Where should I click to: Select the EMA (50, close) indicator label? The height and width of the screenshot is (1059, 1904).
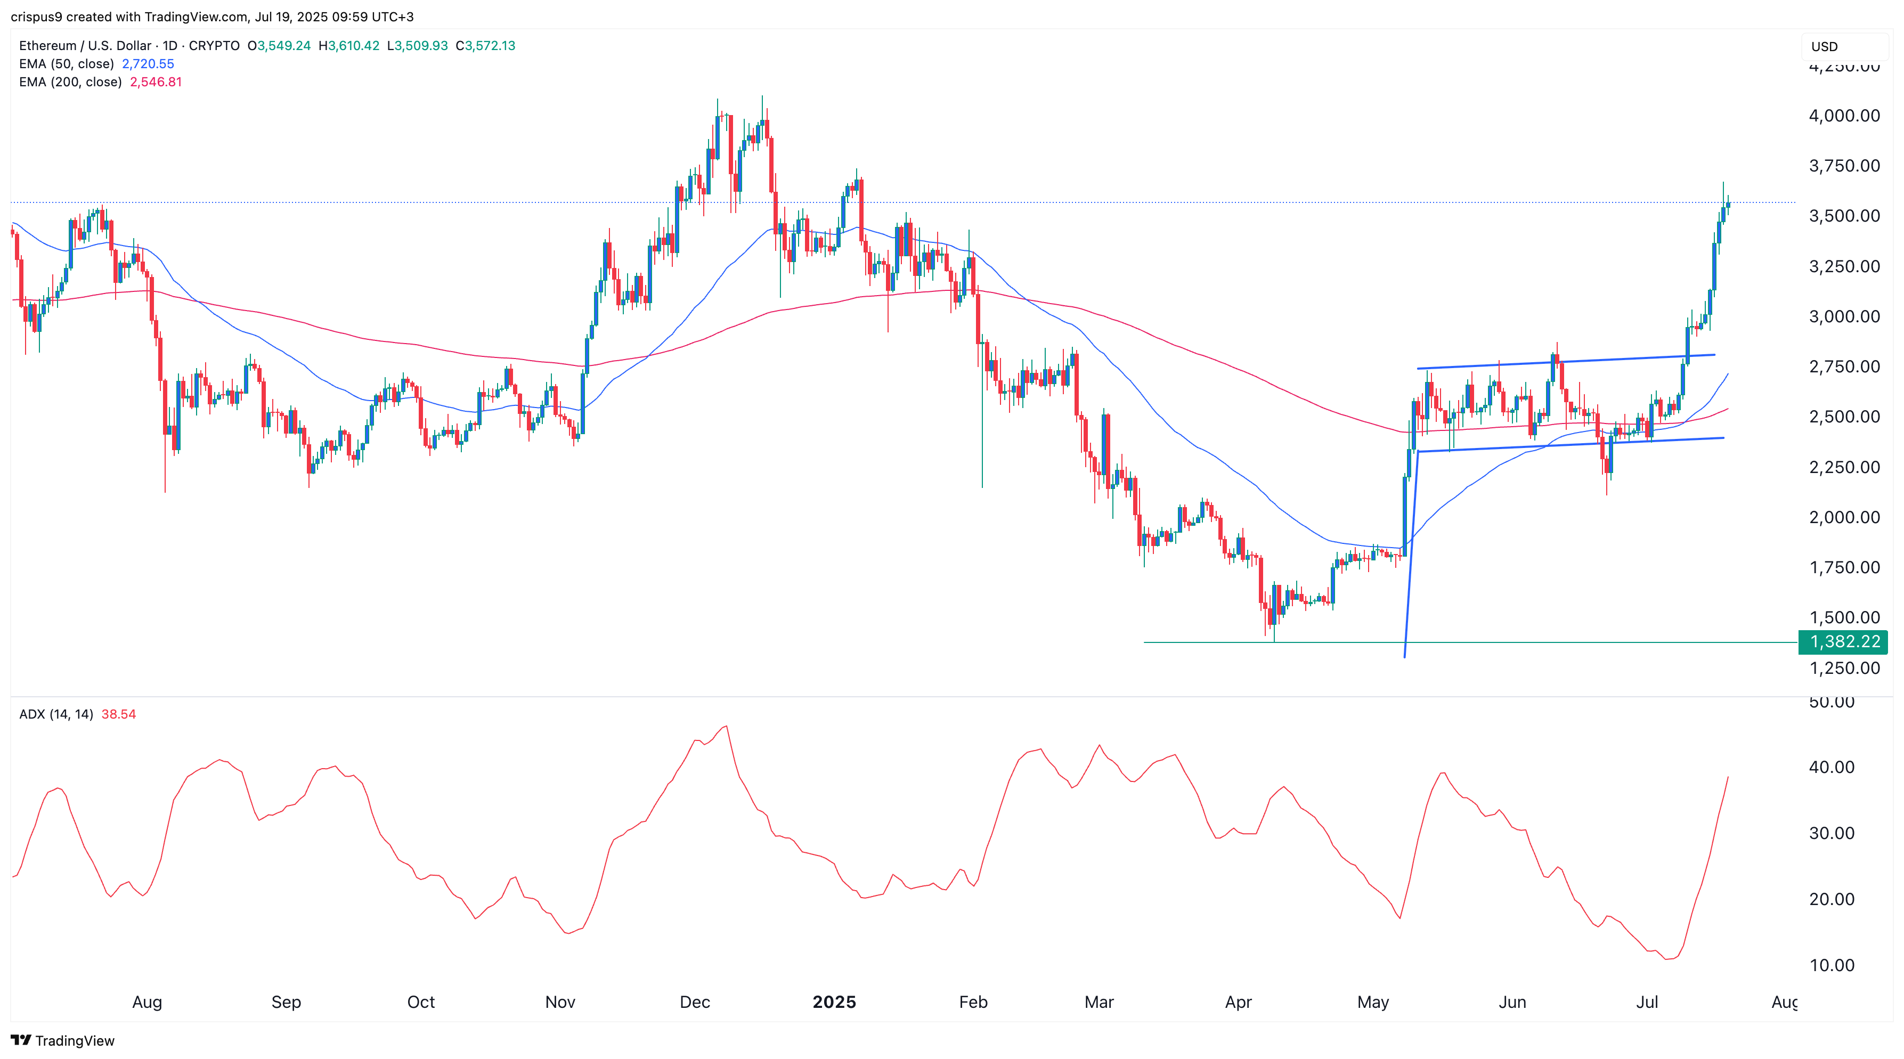pyautogui.click(x=69, y=64)
